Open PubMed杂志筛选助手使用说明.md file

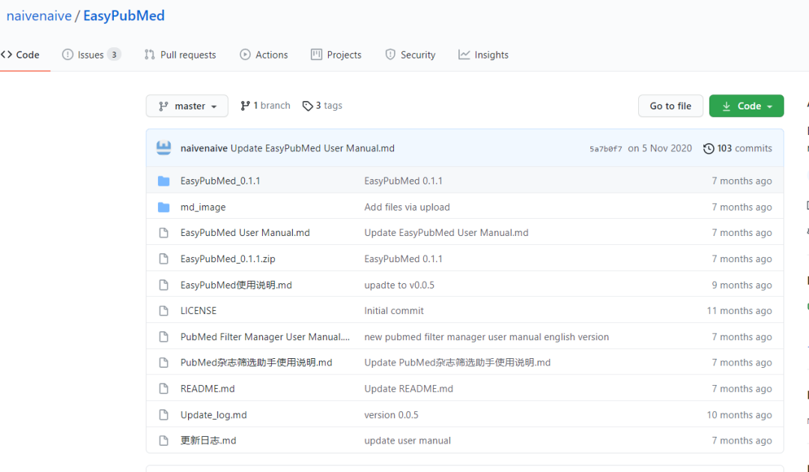coord(256,363)
